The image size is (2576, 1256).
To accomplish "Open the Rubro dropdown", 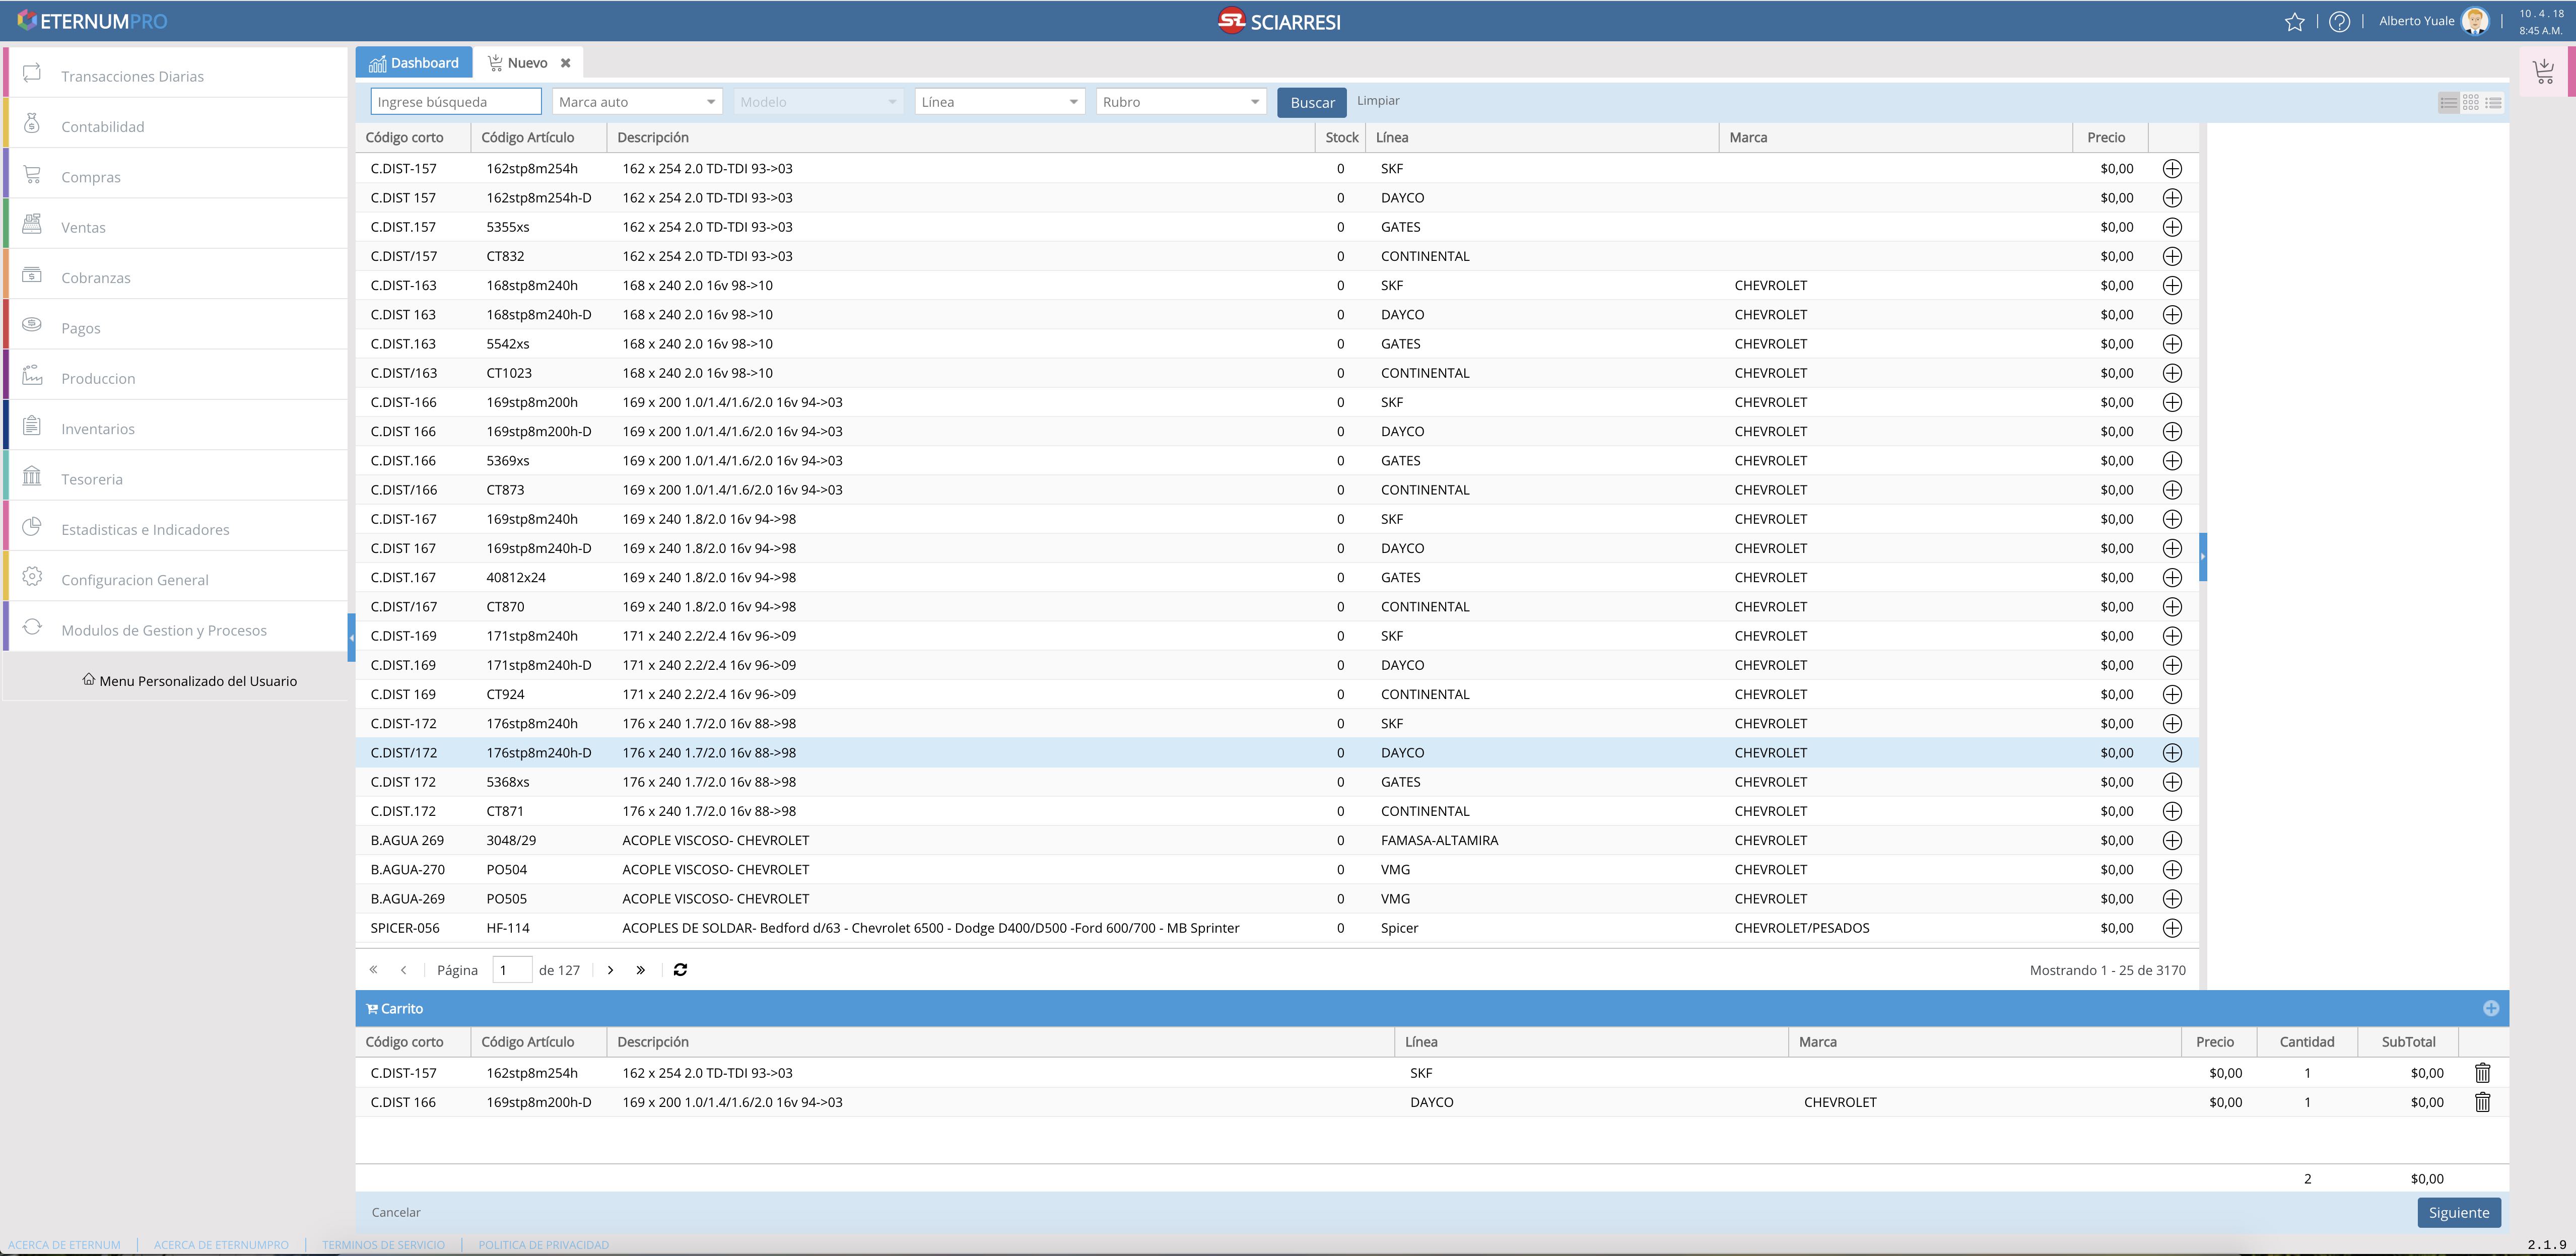I will click(x=1181, y=102).
